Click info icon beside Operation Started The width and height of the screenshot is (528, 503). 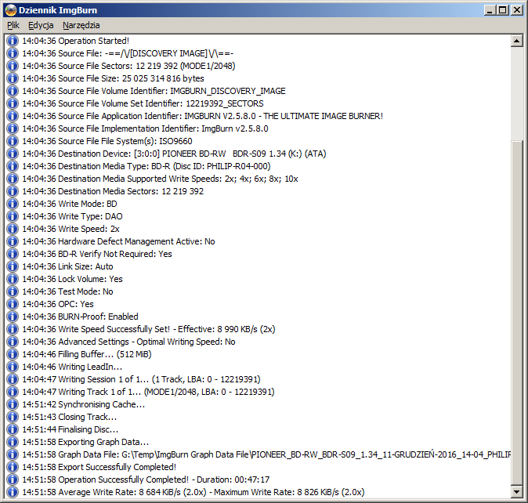pos(12,41)
